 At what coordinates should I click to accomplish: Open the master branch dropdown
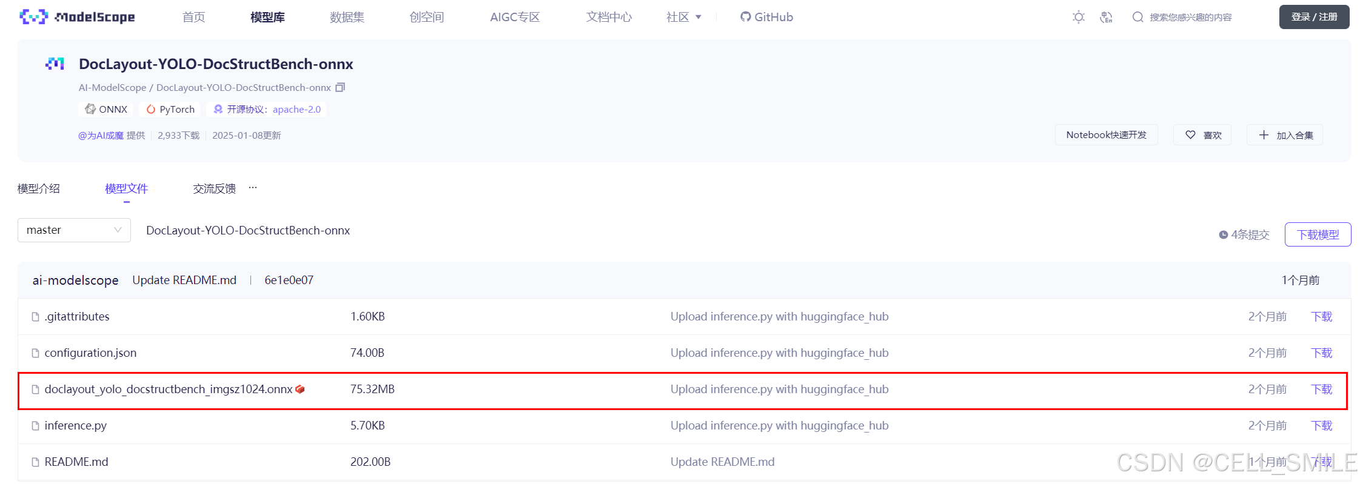click(74, 230)
